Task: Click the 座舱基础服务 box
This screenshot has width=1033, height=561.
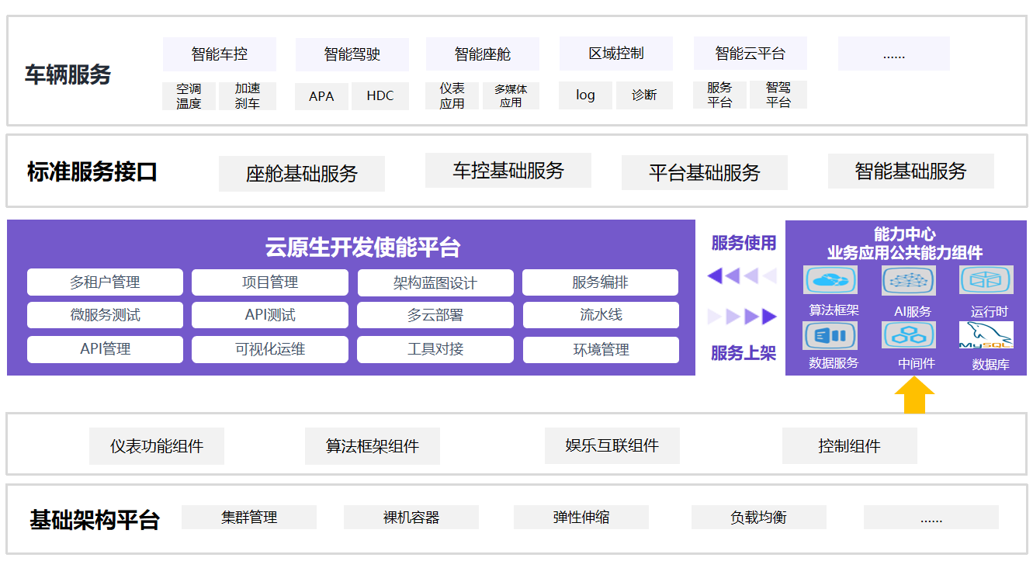Action: (301, 174)
